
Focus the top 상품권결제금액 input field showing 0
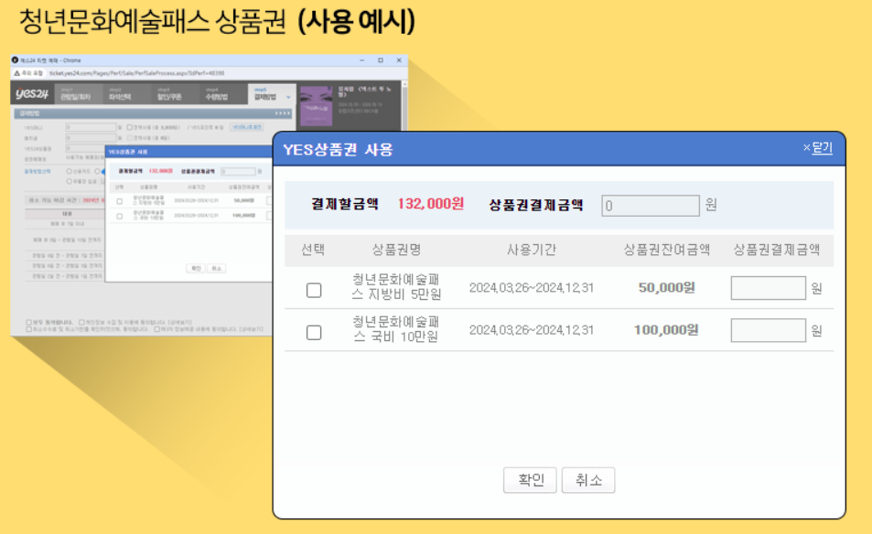click(650, 206)
